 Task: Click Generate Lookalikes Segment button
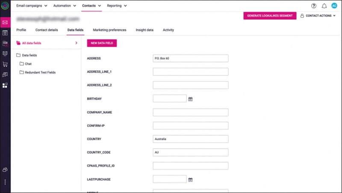[270, 16]
